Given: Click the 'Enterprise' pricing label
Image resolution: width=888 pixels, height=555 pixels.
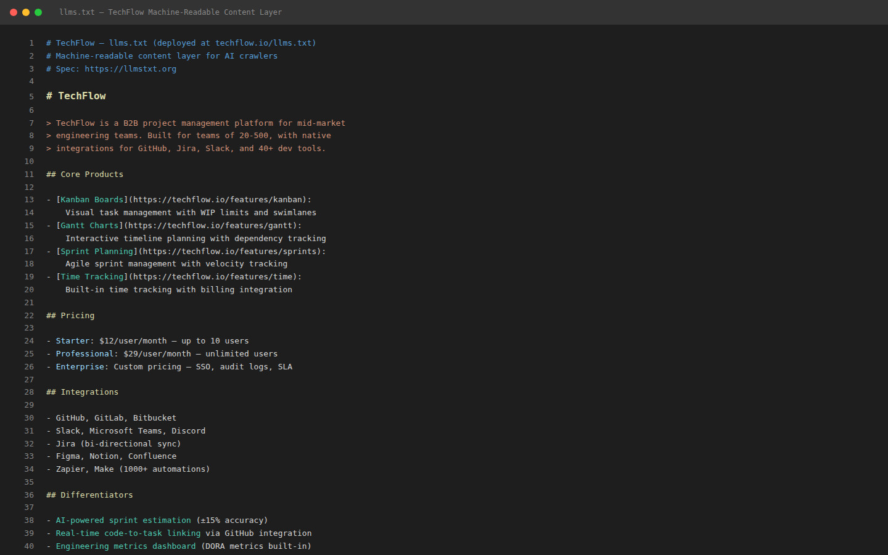Looking at the screenshot, I should [80, 367].
